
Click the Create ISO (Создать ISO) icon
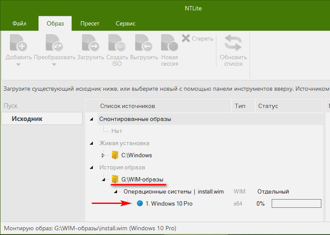tap(117, 43)
